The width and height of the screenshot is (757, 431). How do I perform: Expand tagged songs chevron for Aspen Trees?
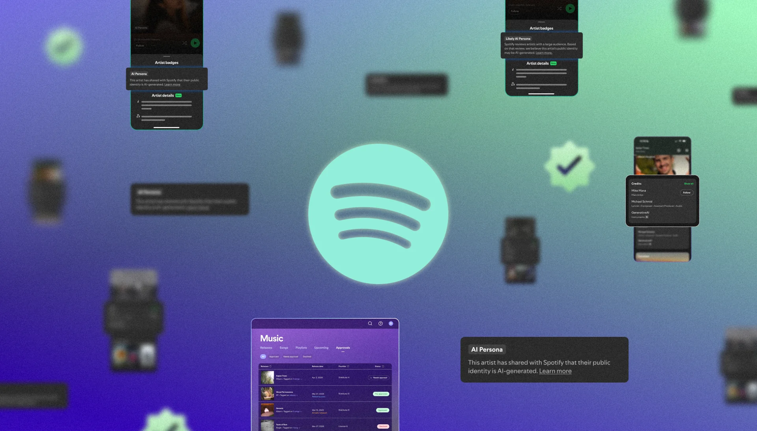[x=302, y=379]
